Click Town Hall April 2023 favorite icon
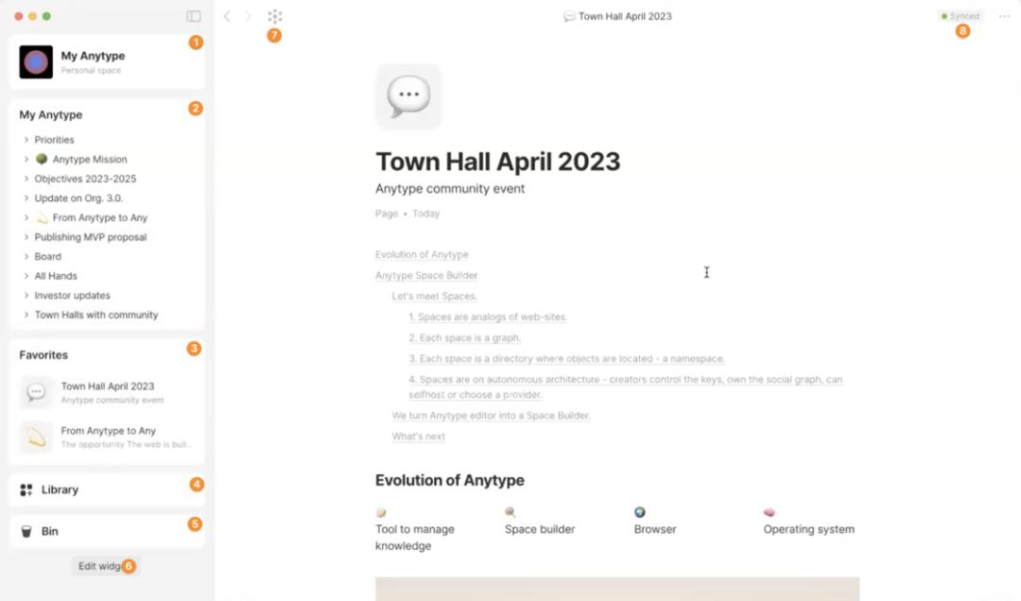This screenshot has width=1021, height=601. click(36, 392)
